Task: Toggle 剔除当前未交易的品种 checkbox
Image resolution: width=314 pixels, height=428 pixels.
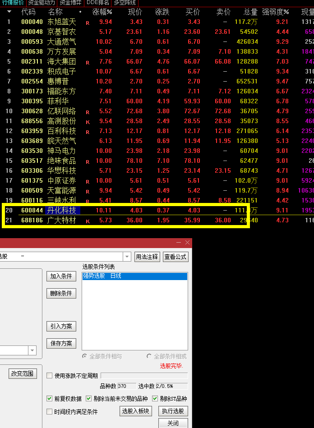Action: [88, 399]
